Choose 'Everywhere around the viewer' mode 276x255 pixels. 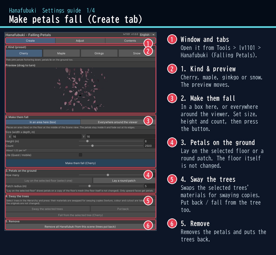(118, 122)
